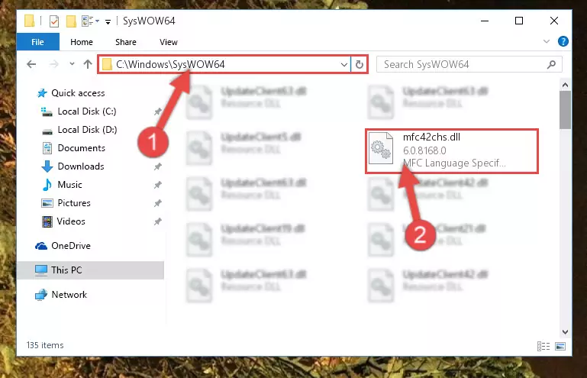Select Quick access in the navigation pane

click(78, 93)
